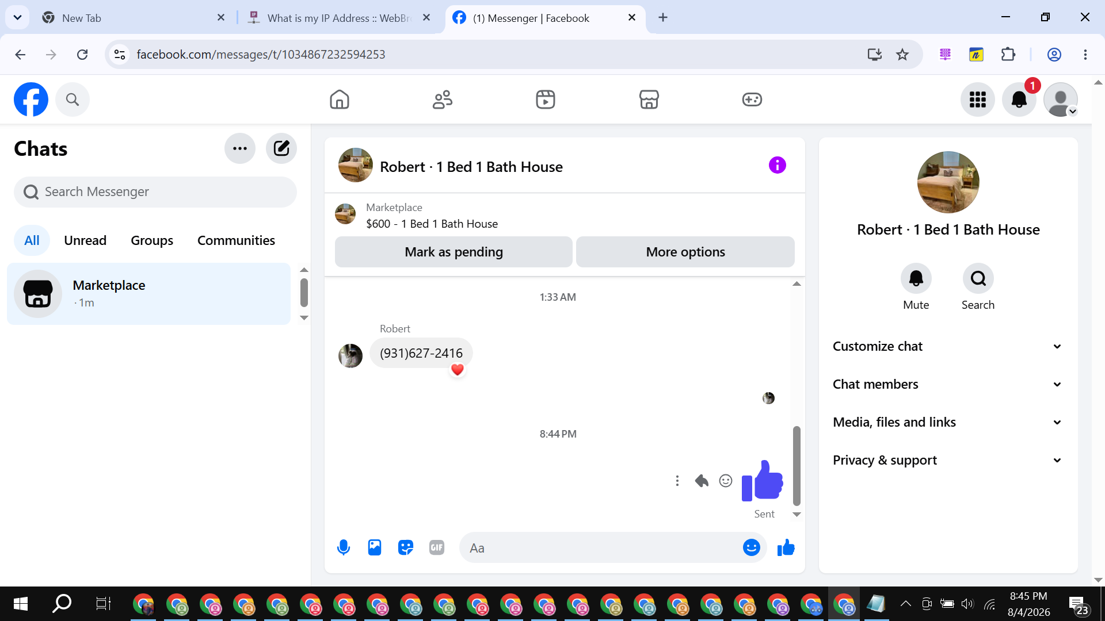
Task: Click the More options button
Action: click(685, 252)
